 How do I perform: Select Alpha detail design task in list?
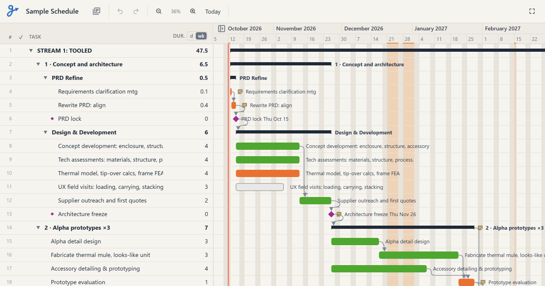pos(76,242)
